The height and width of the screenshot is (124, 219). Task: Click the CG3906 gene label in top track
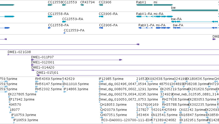105,2
